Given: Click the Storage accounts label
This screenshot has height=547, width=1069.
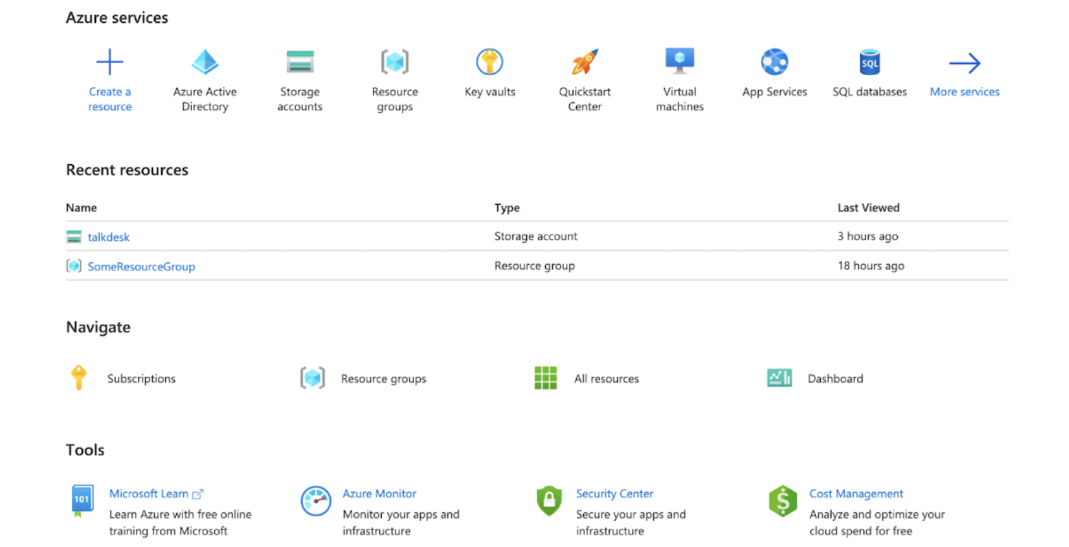Looking at the screenshot, I should tap(299, 99).
